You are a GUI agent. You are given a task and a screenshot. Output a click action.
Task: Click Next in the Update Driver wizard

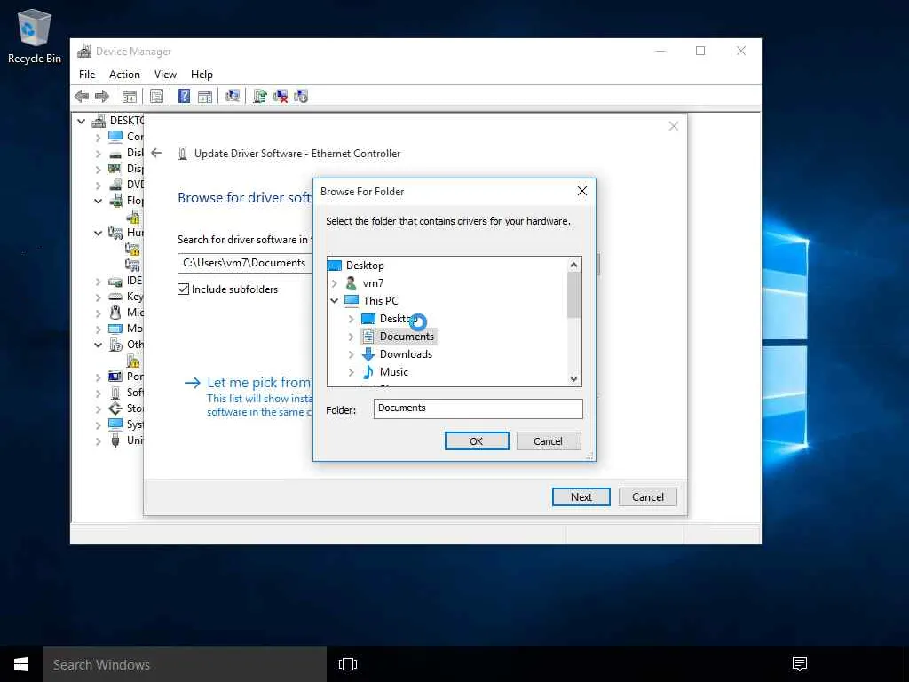pos(581,497)
